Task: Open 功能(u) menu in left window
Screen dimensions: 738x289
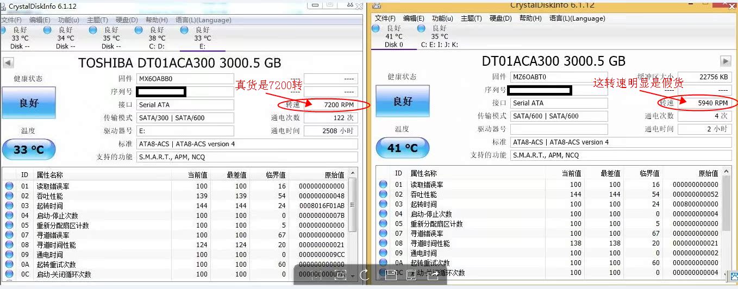Action: [x=68, y=20]
